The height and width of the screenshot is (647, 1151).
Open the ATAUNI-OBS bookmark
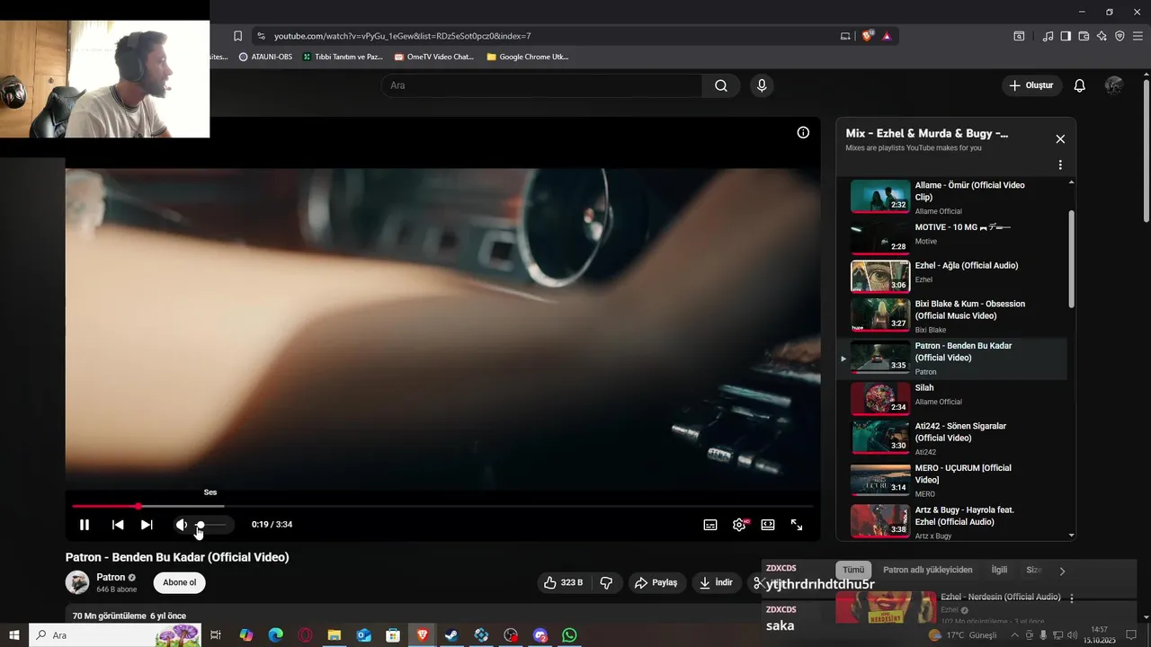coord(265,57)
